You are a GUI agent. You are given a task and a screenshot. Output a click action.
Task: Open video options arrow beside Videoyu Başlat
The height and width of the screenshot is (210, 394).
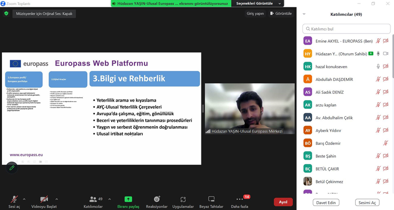tap(57, 199)
